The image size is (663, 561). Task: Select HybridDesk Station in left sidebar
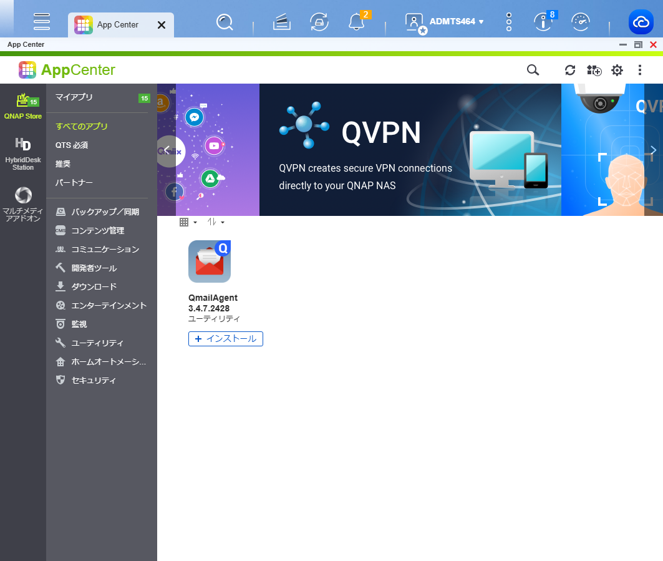(x=23, y=154)
